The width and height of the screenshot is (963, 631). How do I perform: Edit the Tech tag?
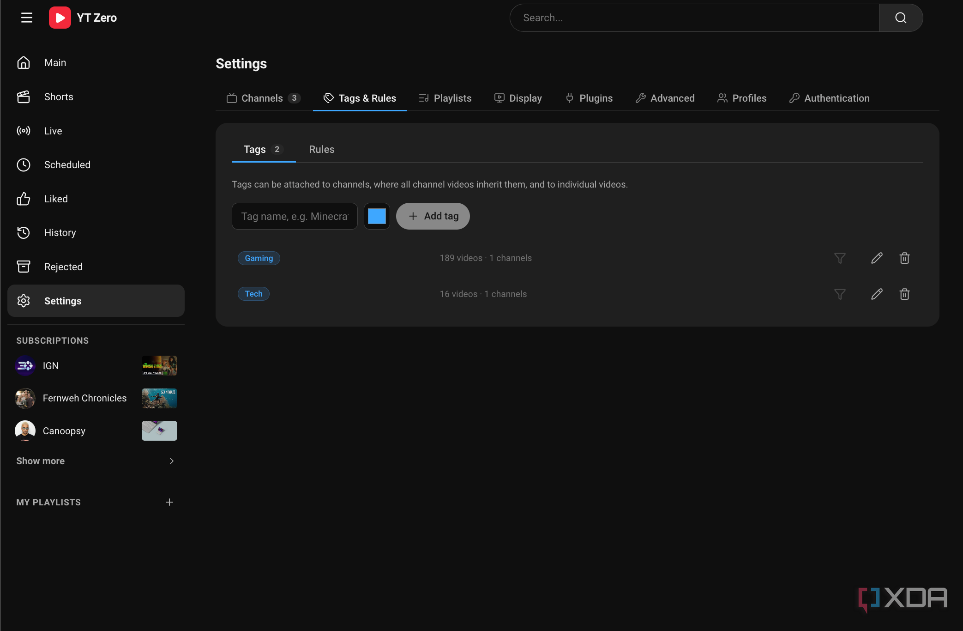coord(877,294)
